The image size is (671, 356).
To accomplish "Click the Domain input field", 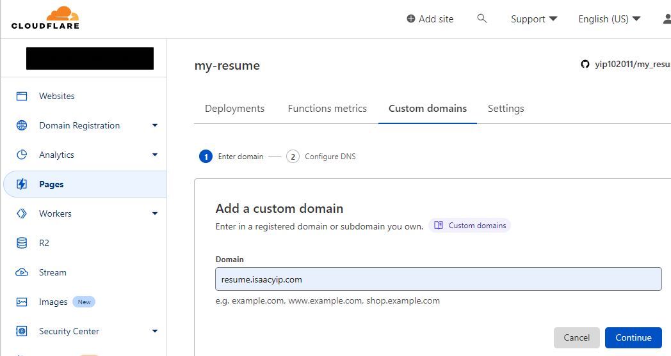I will pyautogui.click(x=438, y=279).
